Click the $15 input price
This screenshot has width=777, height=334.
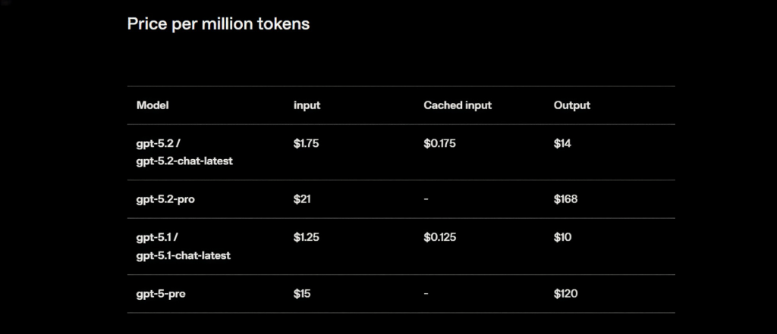(302, 294)
